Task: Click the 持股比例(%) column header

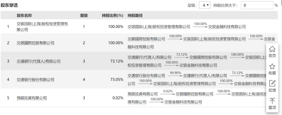Action: click(x=112, y=16)
